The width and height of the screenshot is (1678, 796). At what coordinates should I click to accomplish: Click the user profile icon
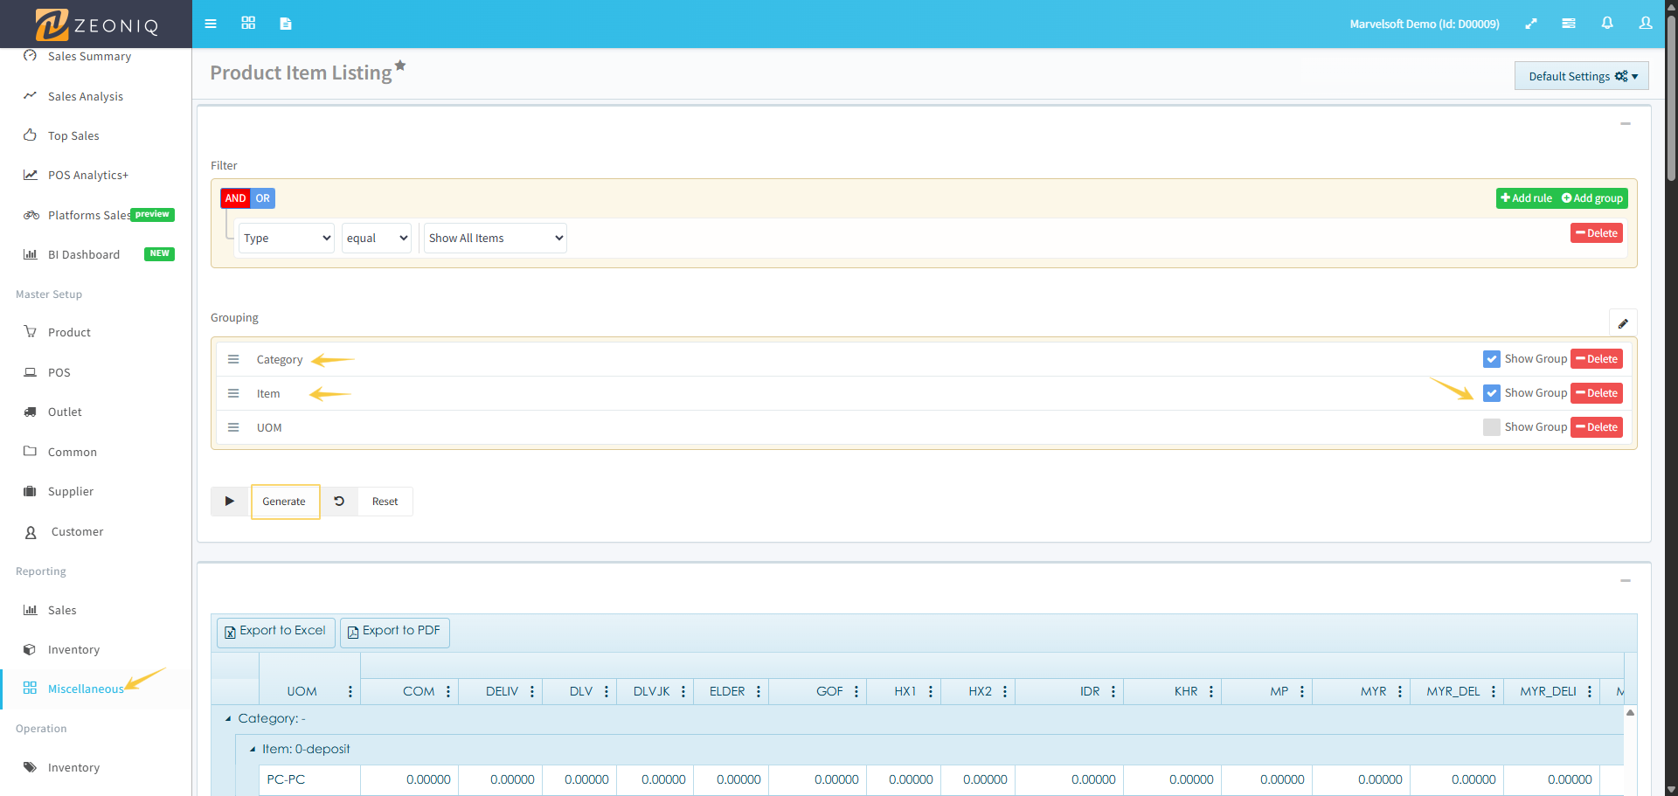point(1645,24)
